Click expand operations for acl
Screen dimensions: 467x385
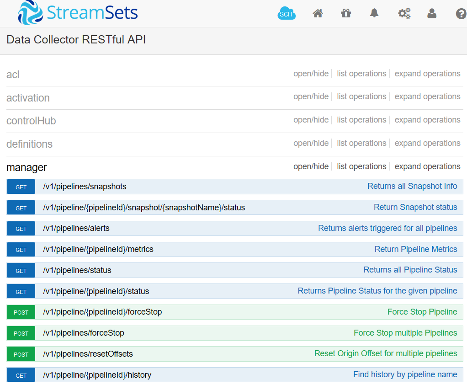[x=427, y=74]
